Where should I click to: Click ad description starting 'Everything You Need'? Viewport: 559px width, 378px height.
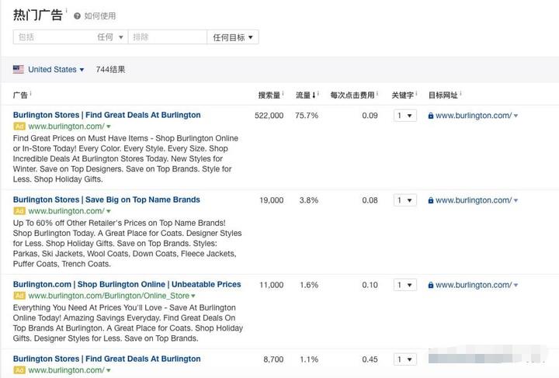point(128,323)
